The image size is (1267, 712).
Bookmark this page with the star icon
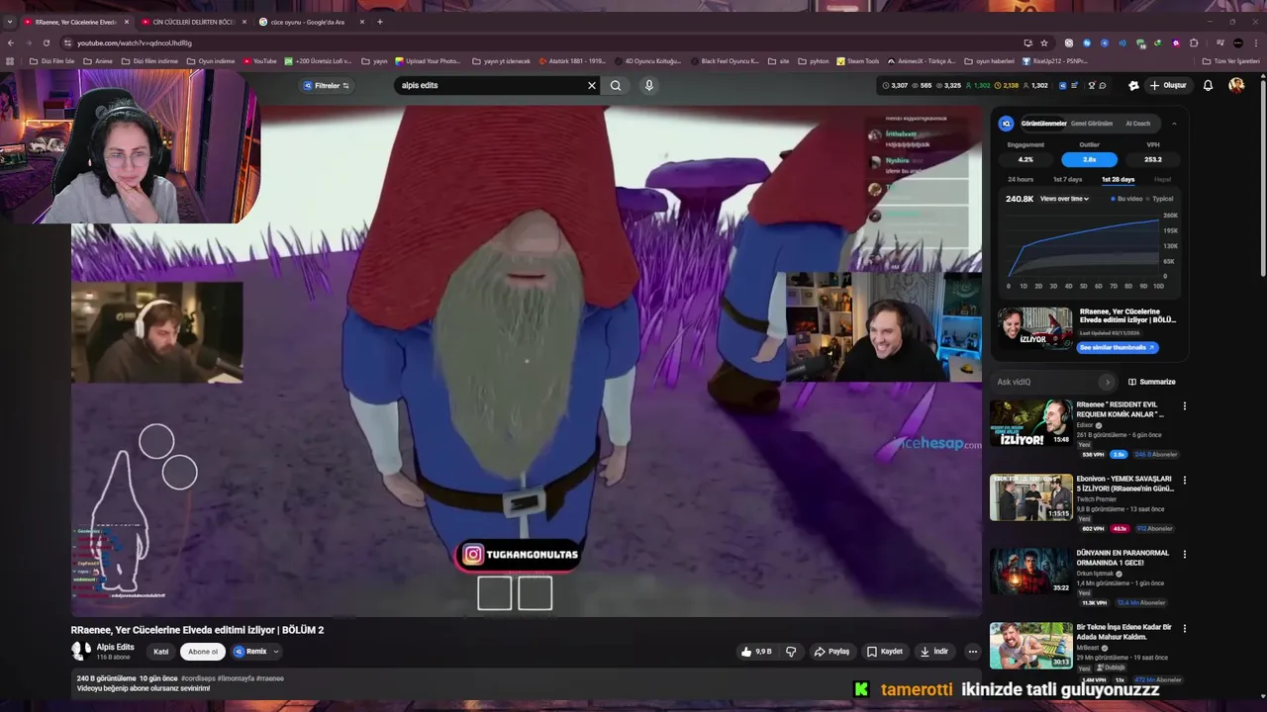tap(1044, 43)
